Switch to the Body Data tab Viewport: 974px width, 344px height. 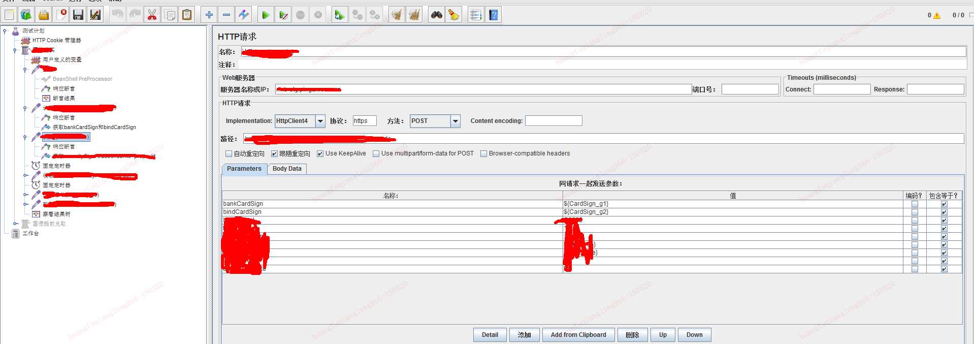pyautogui.click(x=287, y=169)
